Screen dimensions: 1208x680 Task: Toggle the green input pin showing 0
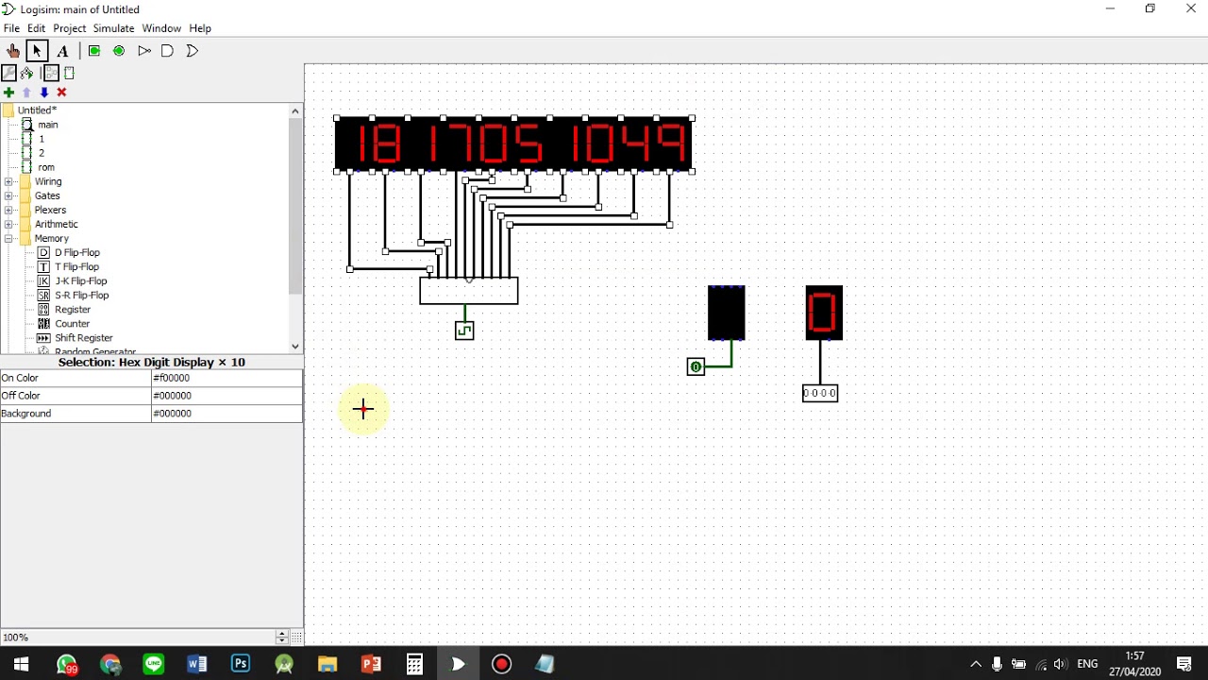click(696, 367)
